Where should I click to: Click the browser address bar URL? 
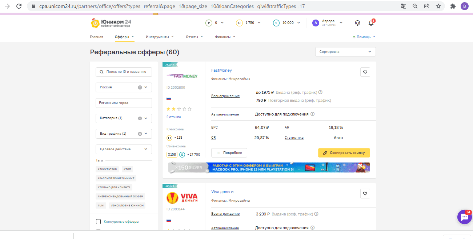tap(172, 6)
